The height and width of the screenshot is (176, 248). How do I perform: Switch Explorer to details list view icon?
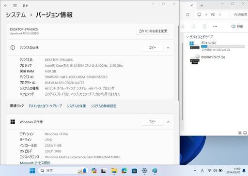point(240,133)
